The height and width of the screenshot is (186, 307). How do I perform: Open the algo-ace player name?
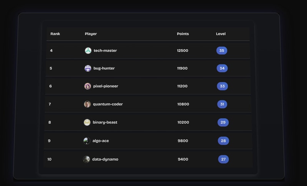point(101,141)
